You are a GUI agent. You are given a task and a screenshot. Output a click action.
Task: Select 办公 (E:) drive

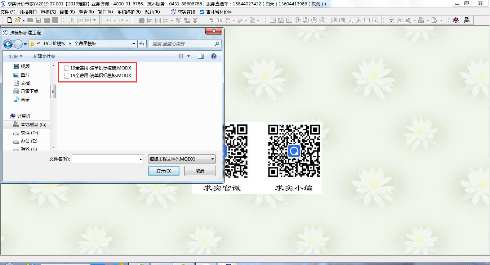pos(25,141)
